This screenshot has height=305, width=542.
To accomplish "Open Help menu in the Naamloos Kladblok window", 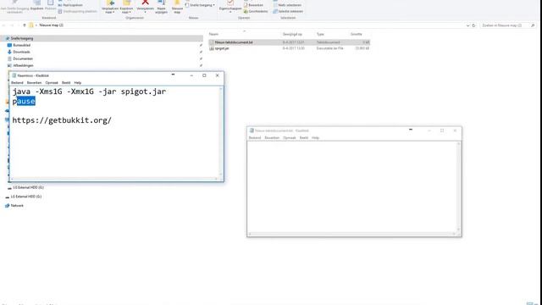I will pos(78,83).
